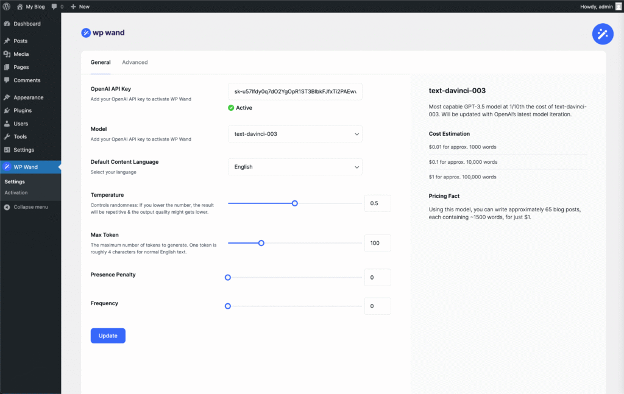Open comments bubble icon in admin bar
The image size is (624, 394).
pyautogui.click(x=54, y=6)
